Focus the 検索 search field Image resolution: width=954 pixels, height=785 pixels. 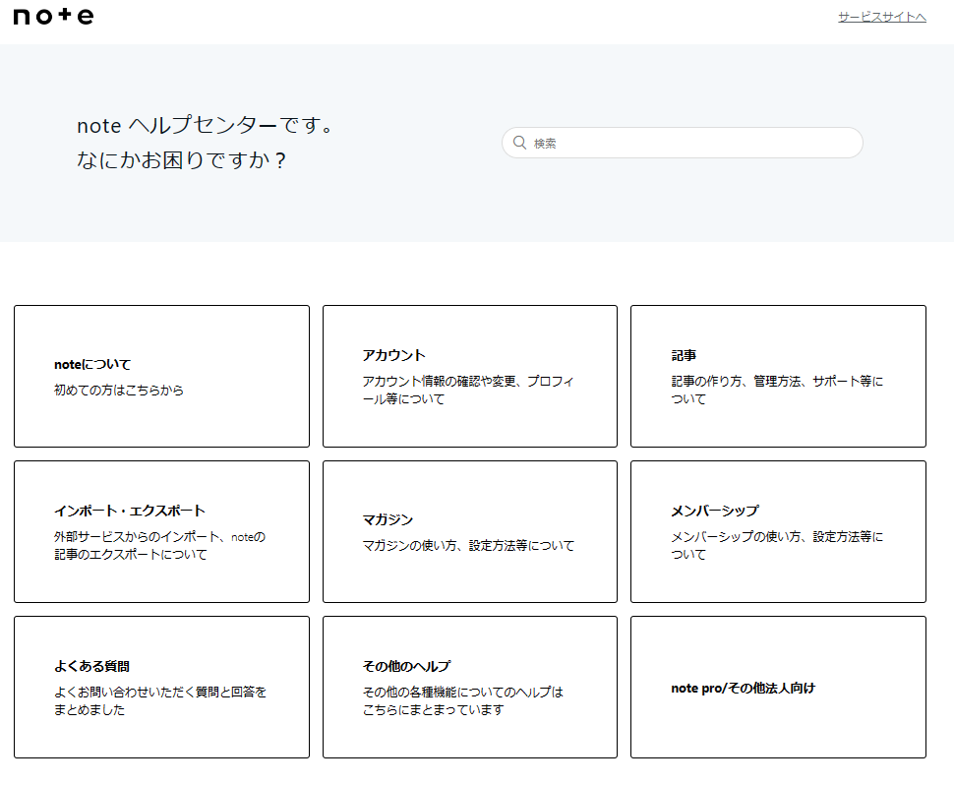(682, 143)
